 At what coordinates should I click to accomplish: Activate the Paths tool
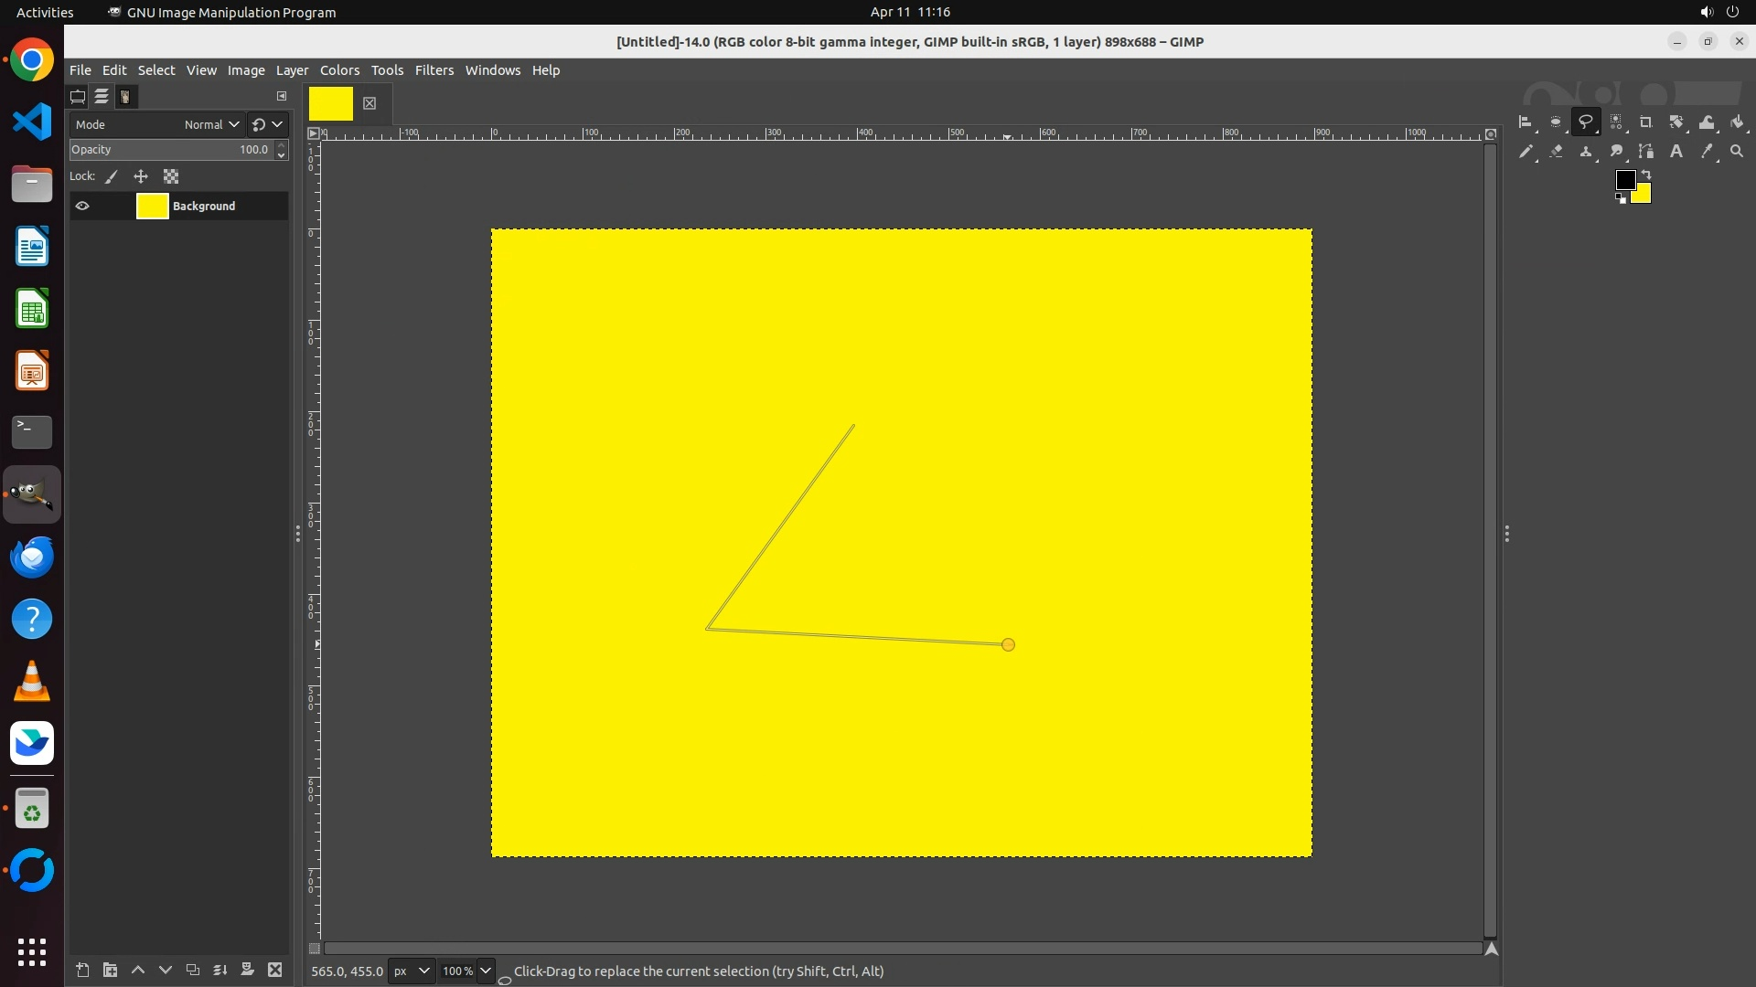click(1645, 152)
